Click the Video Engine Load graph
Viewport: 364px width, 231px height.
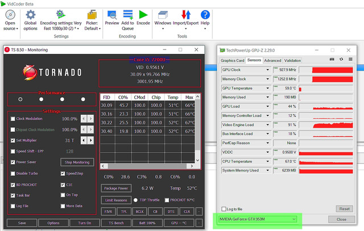326,125
